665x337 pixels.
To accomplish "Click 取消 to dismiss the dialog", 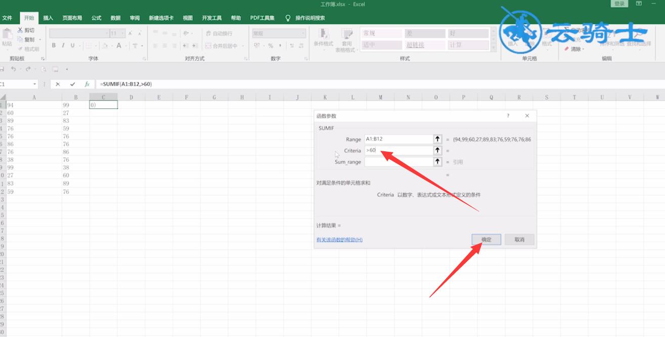I will pyautogui.click(x=519, y=239).
